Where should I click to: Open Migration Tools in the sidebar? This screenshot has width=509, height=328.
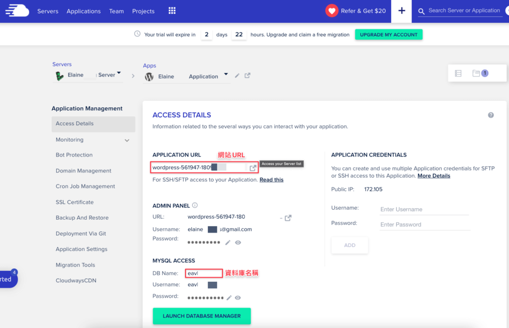point(76,265)
